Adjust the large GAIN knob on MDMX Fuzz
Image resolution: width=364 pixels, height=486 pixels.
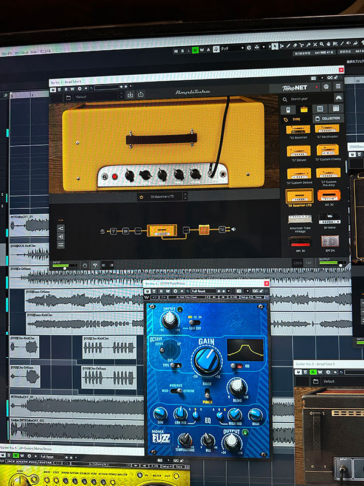click(x=206, y=360)
